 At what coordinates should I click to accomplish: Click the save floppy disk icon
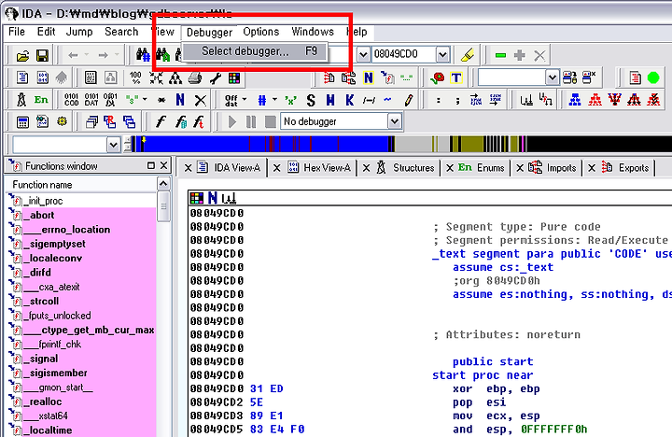pos(42,56)
